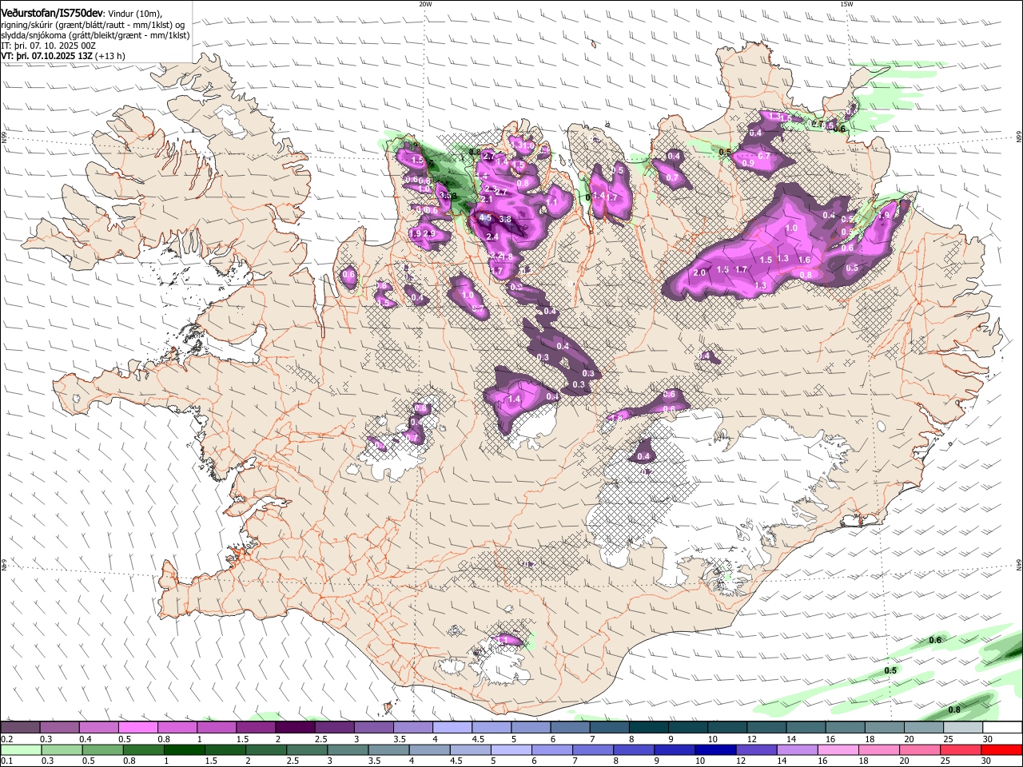Select upper legend swatch between 1 and 1.5
Viewport: 1023px width, 767px height.
(216, 727)
